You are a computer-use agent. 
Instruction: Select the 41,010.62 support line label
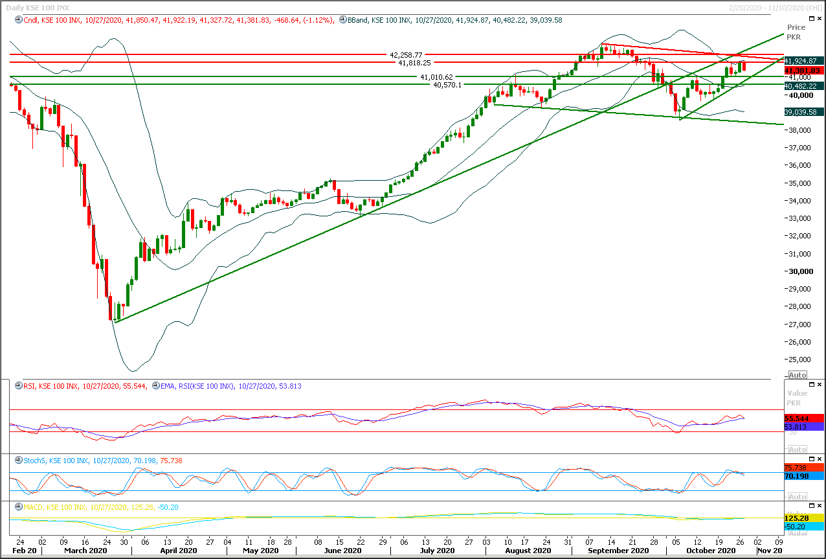click(x=437, y=77)
